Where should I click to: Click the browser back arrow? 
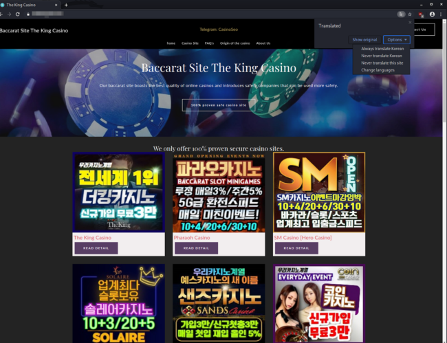point(1,14)
